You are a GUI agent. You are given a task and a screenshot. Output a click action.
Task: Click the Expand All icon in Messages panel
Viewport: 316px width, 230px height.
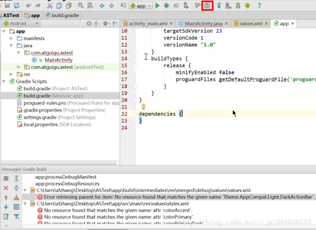[x=16, y=178]
